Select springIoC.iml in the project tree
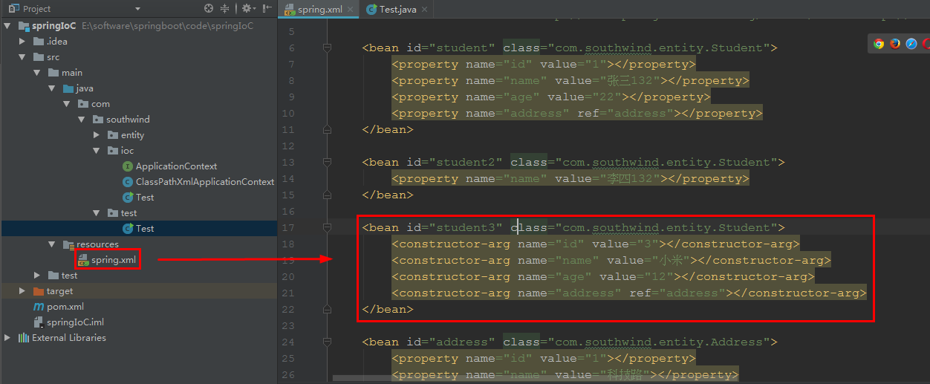 tap(75, 322)
